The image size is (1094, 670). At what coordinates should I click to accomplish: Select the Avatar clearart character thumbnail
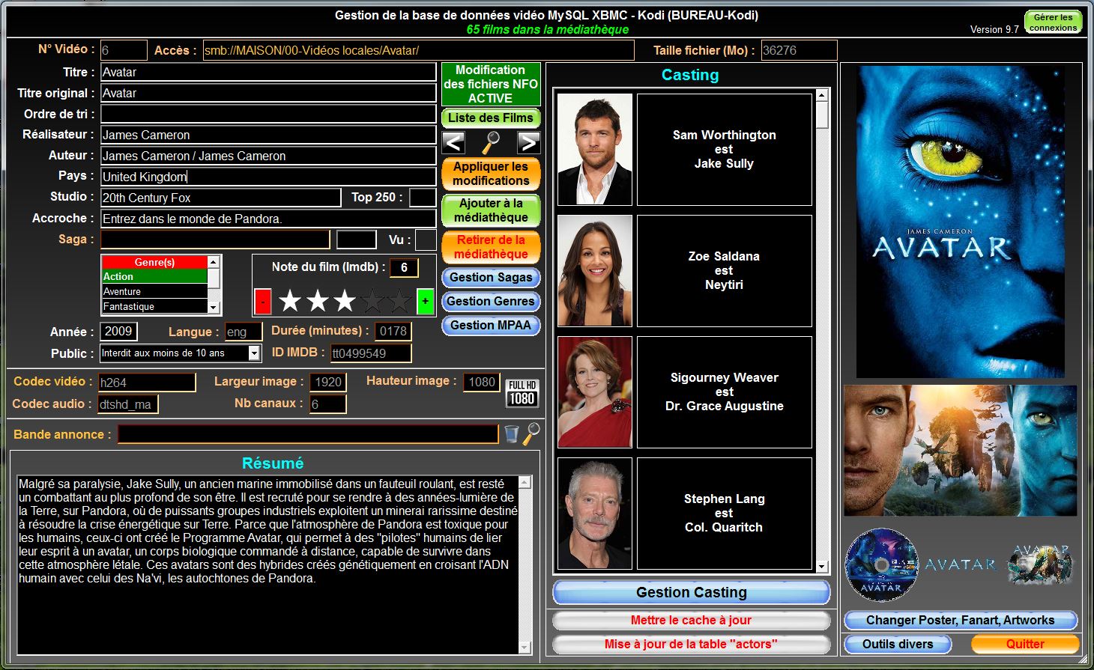pos(1040,564)
